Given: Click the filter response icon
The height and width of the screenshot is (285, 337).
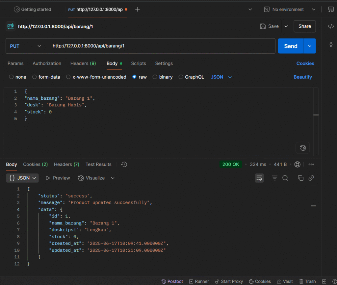Looking at the screenshot, I should click(274, 178).
